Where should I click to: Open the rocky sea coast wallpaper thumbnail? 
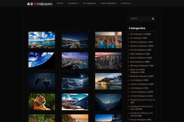(42, 40)
